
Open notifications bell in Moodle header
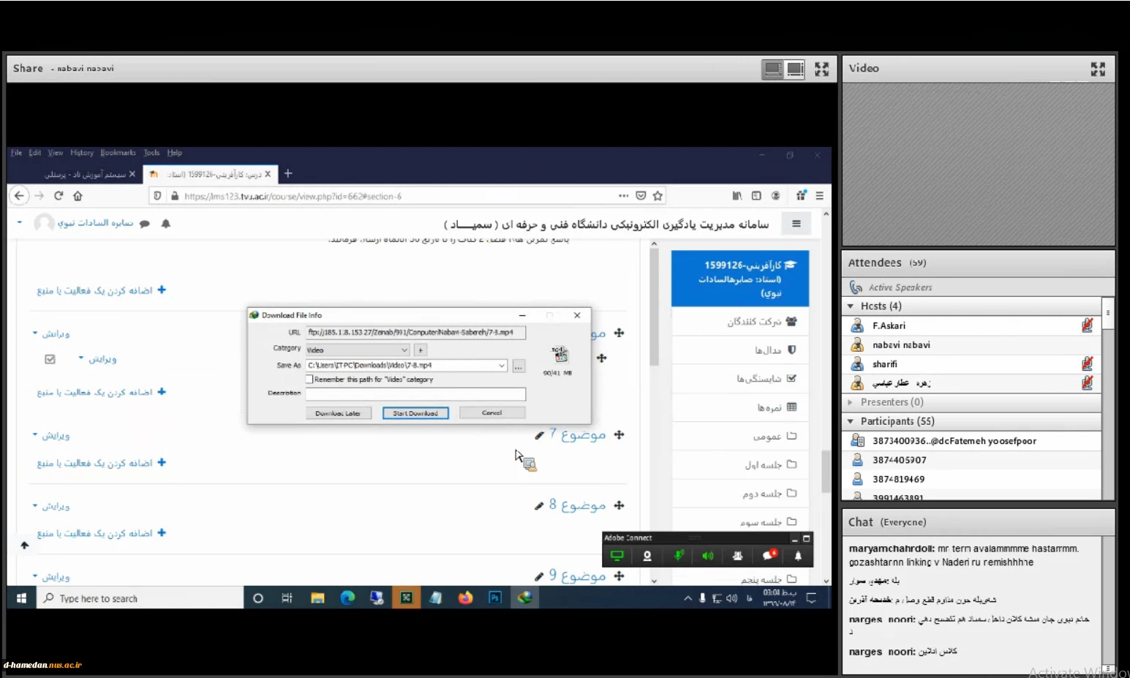coord(166,224)
